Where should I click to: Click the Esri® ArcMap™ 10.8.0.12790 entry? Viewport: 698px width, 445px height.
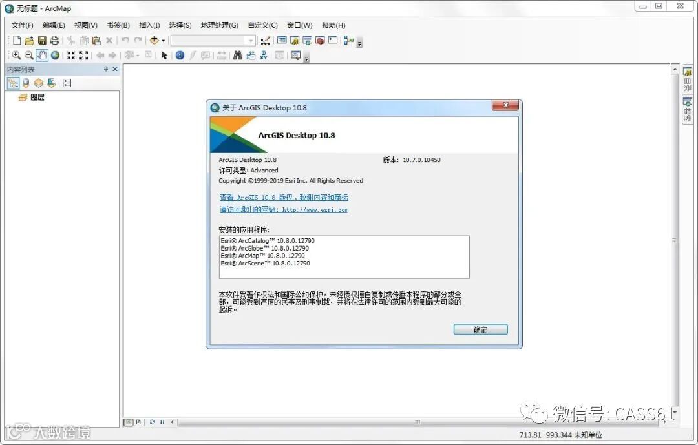click(x=262, y=256)
